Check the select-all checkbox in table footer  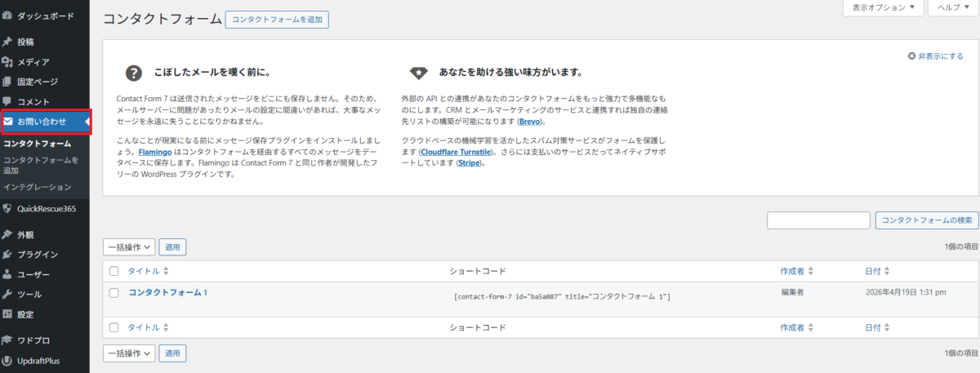(x=114, y=327)
